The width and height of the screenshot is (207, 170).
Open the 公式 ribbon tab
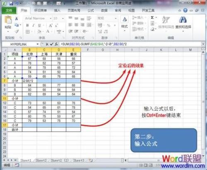(91, 10)
